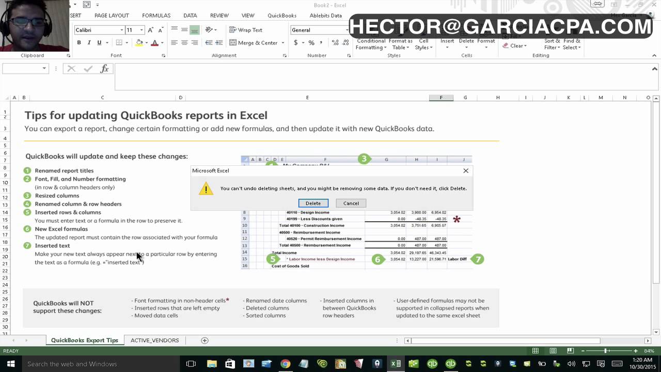Select QuickBooks Export Tips sheet tab
661x372 pixels.
(x=85, y=340)
